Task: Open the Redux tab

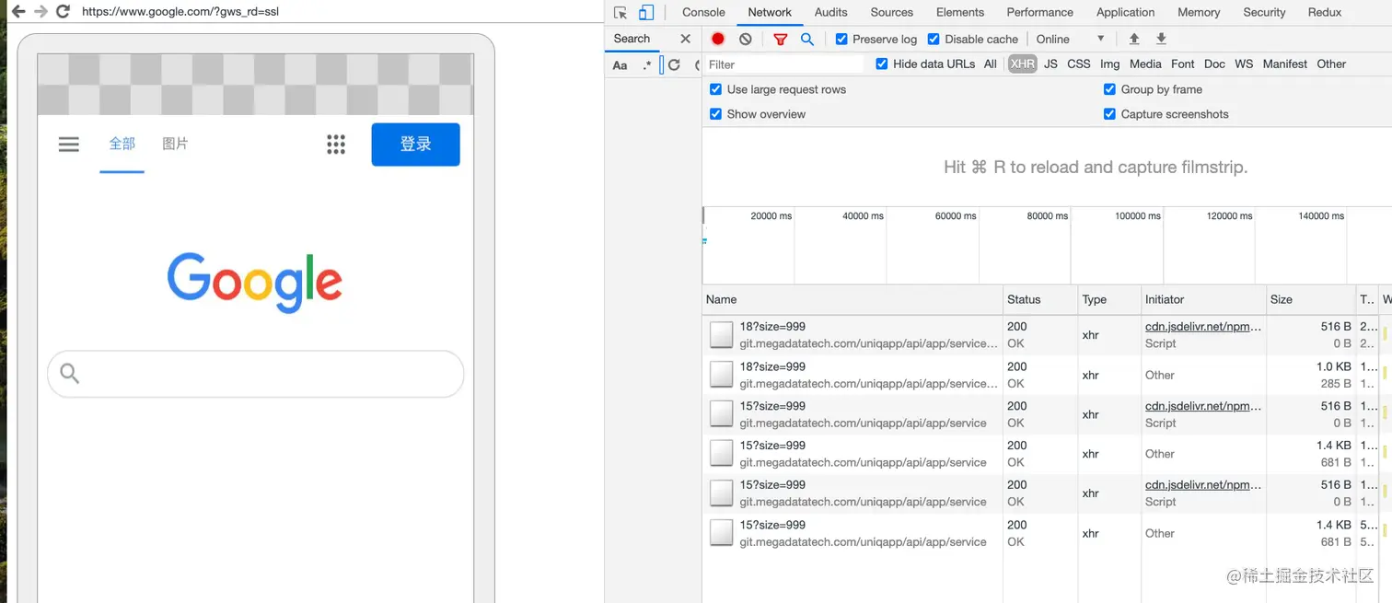Action: (1325, 12)
